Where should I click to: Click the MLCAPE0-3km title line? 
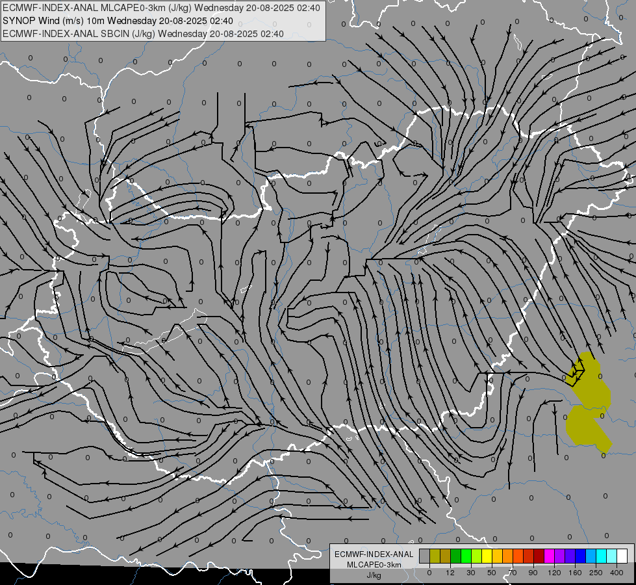(161, 8)
